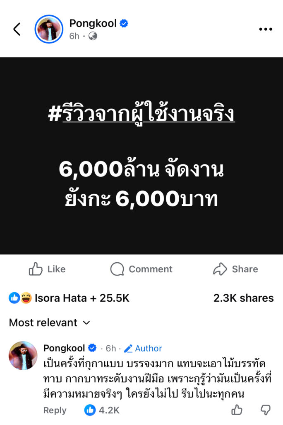The image size is (283, 425).
Task: Tap the back arrow icon
Action: click(17, 29)
